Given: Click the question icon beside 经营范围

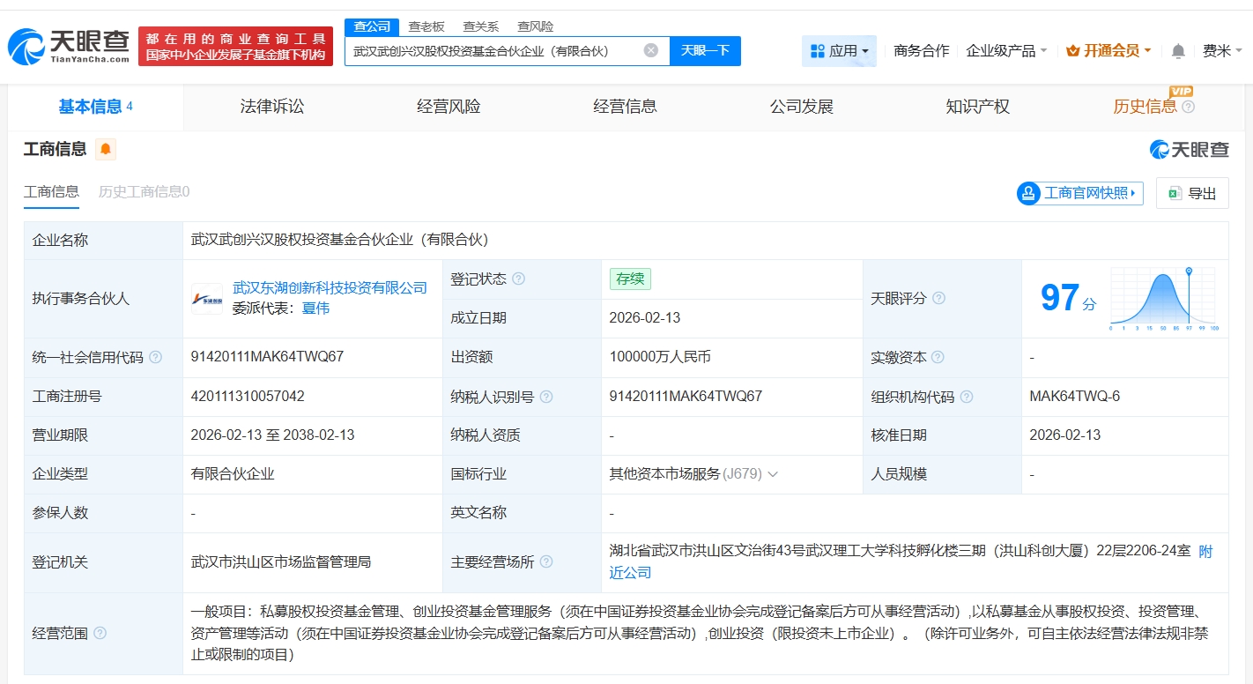Looking at the screenshot, I should (x=100, y=633).
